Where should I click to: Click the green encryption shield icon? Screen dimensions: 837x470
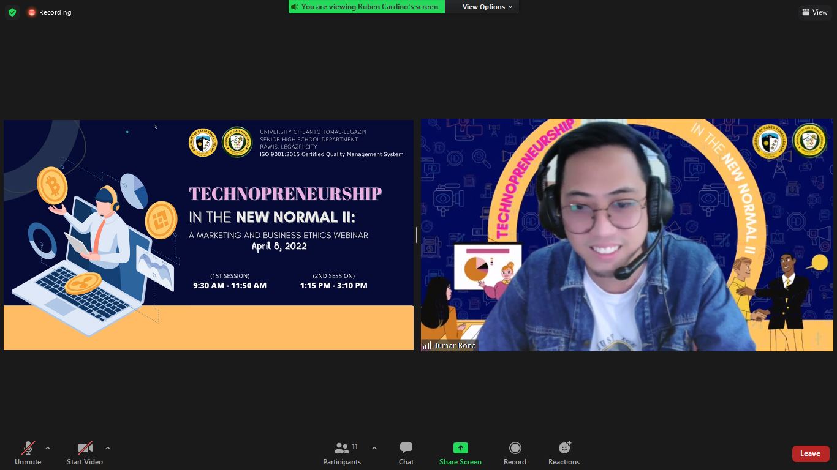(x=12, y=12)
